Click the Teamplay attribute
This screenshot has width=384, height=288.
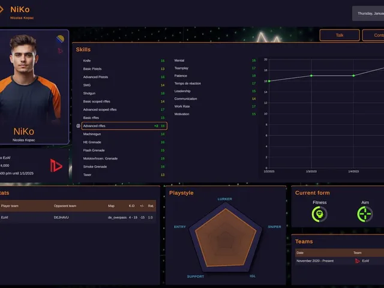[215, 68]
